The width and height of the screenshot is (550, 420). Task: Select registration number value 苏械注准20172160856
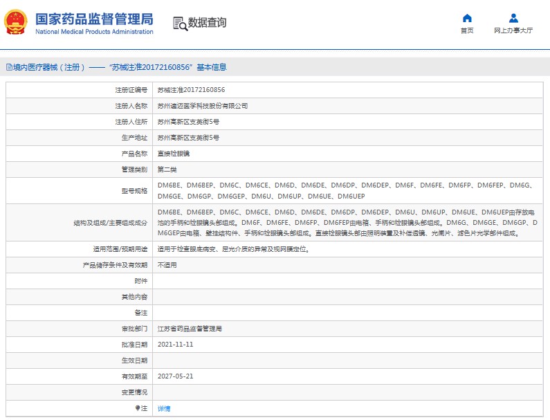(x=191, y=90)
